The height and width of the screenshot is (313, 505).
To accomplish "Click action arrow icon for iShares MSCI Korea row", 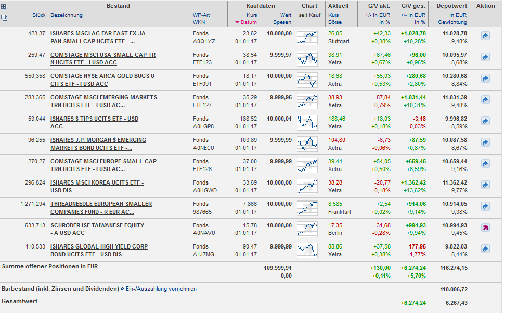I will coord(485,185).
